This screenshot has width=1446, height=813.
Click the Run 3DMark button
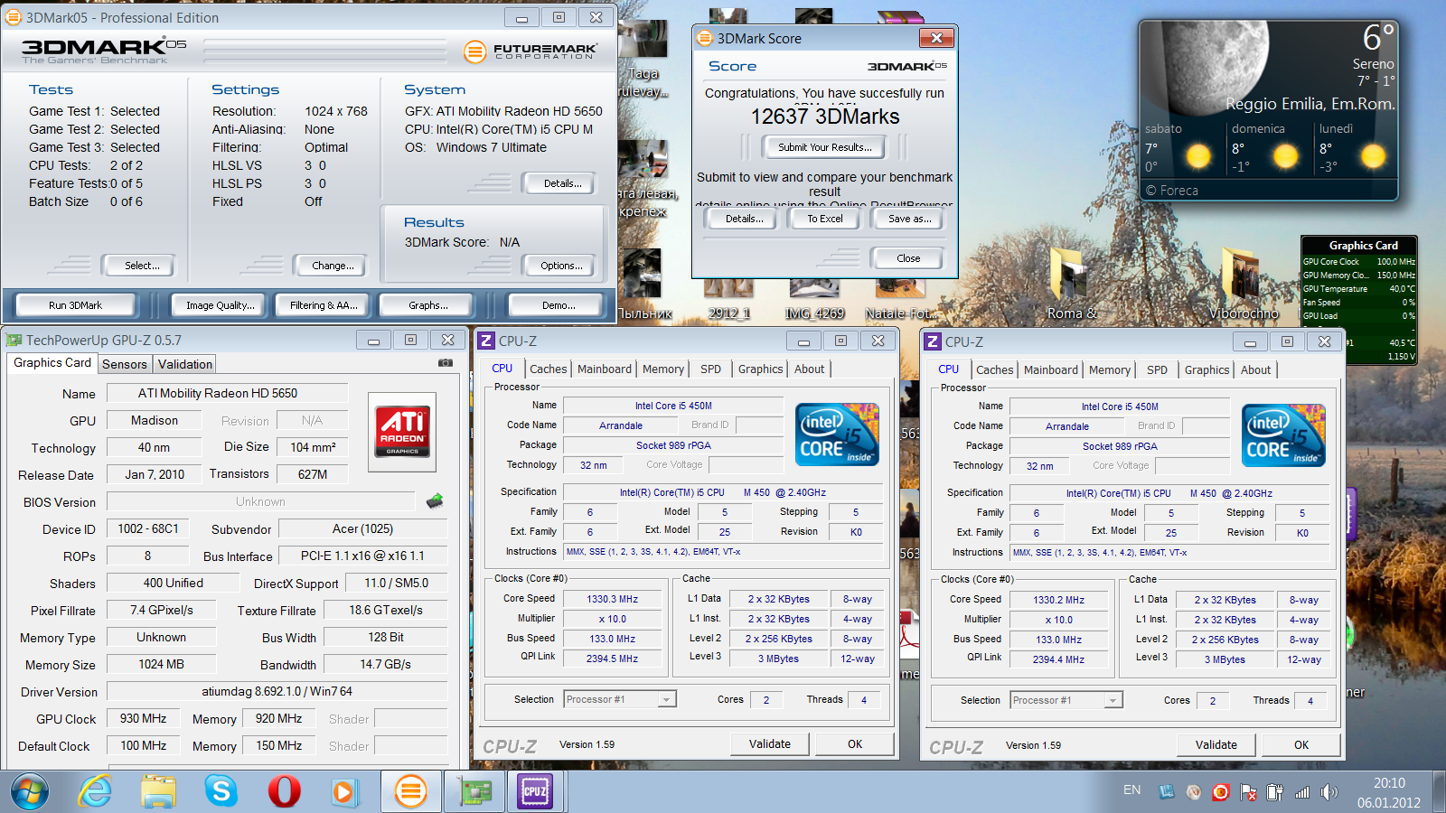tap(76, 305)
